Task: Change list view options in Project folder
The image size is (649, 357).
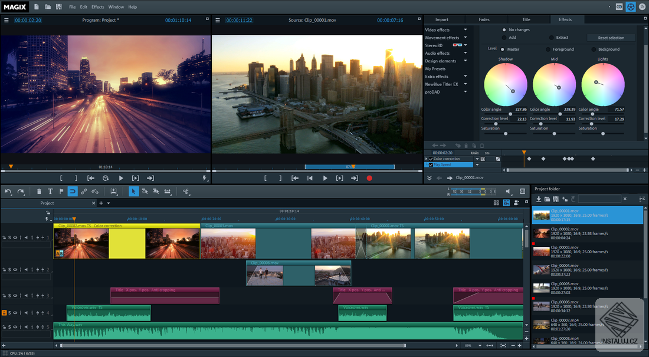Action: (642, 199)
